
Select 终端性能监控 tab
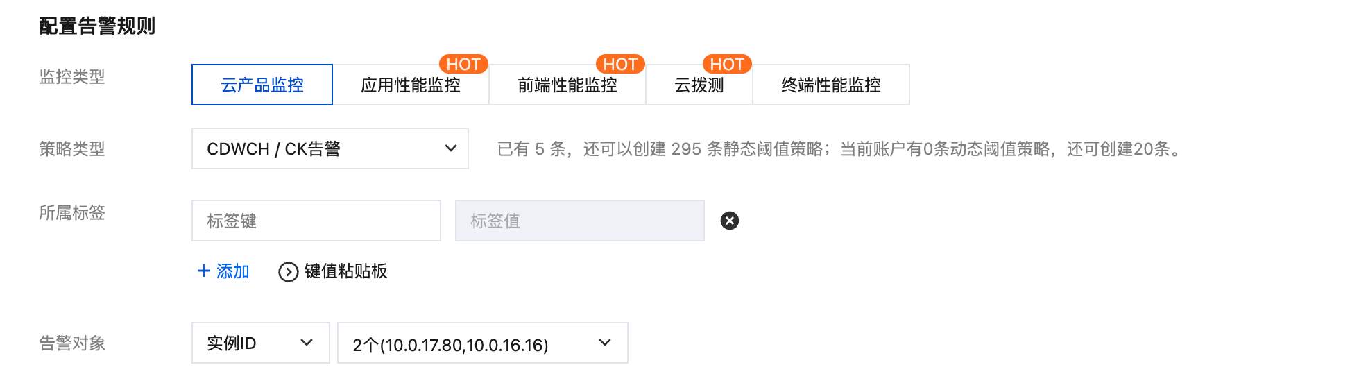tap(831, 85)
